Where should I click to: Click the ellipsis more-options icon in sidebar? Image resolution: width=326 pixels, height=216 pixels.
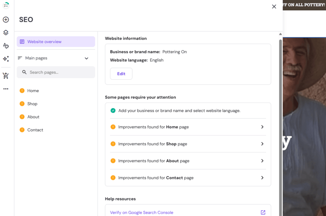coord(6,89)
